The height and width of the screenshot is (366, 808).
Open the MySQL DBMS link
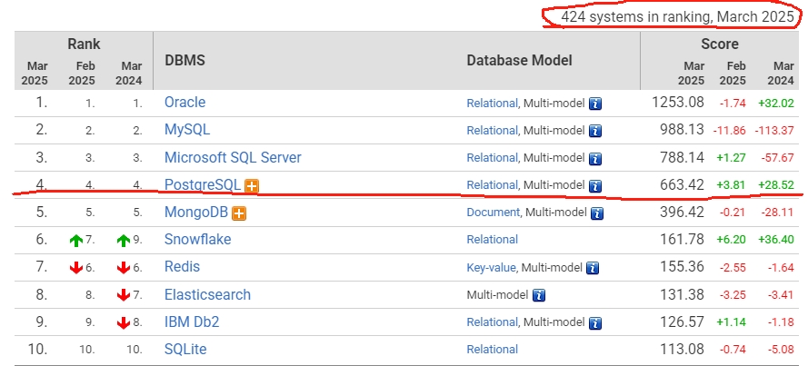point(187,130)
